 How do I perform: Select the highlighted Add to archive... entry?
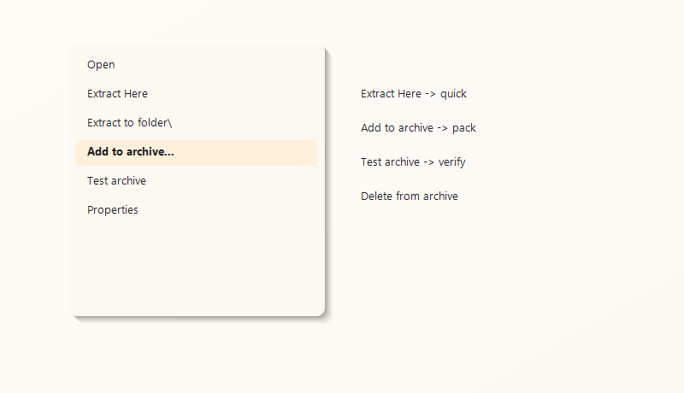pyautogui.click(x=197, y=152)
